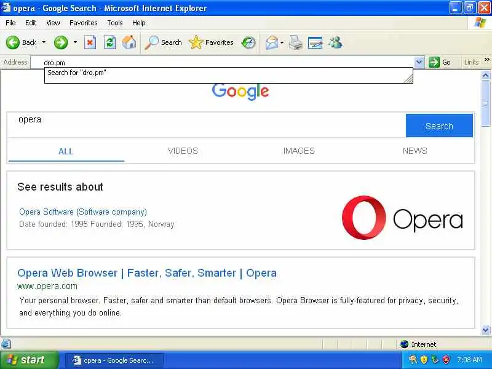Stop loading the page with the red X icon
Image resolution: width=492 pixels, height=369 pixels.
click(x=90, y=42)
